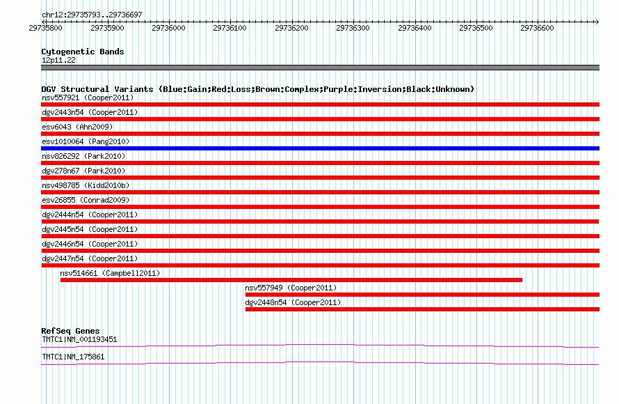Click the TMTC1|NM_001193451 gene track line
This screenshot has width=619, height=404.
320,346
